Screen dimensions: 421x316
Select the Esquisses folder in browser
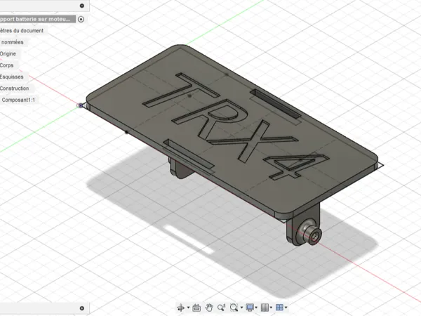click(11, 77)
